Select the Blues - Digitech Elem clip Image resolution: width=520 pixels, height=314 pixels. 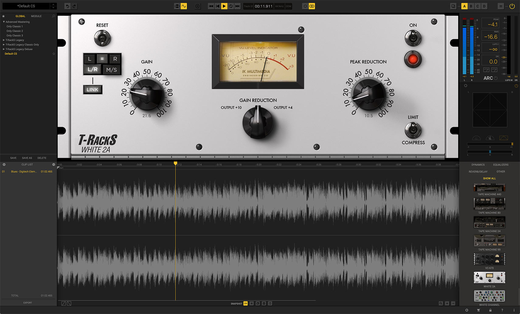(x=28, y=172)
